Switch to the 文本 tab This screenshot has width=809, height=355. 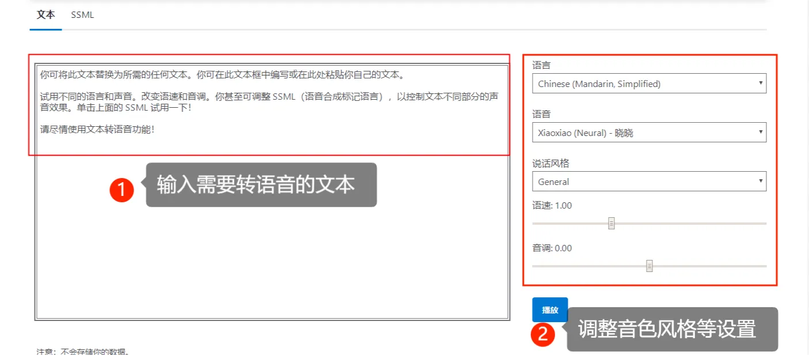coord(45,16)
